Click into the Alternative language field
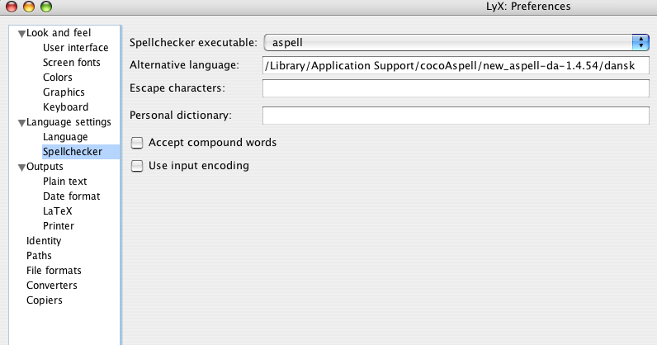This screenshot has width=657, height=345. [x=456, y=65]
